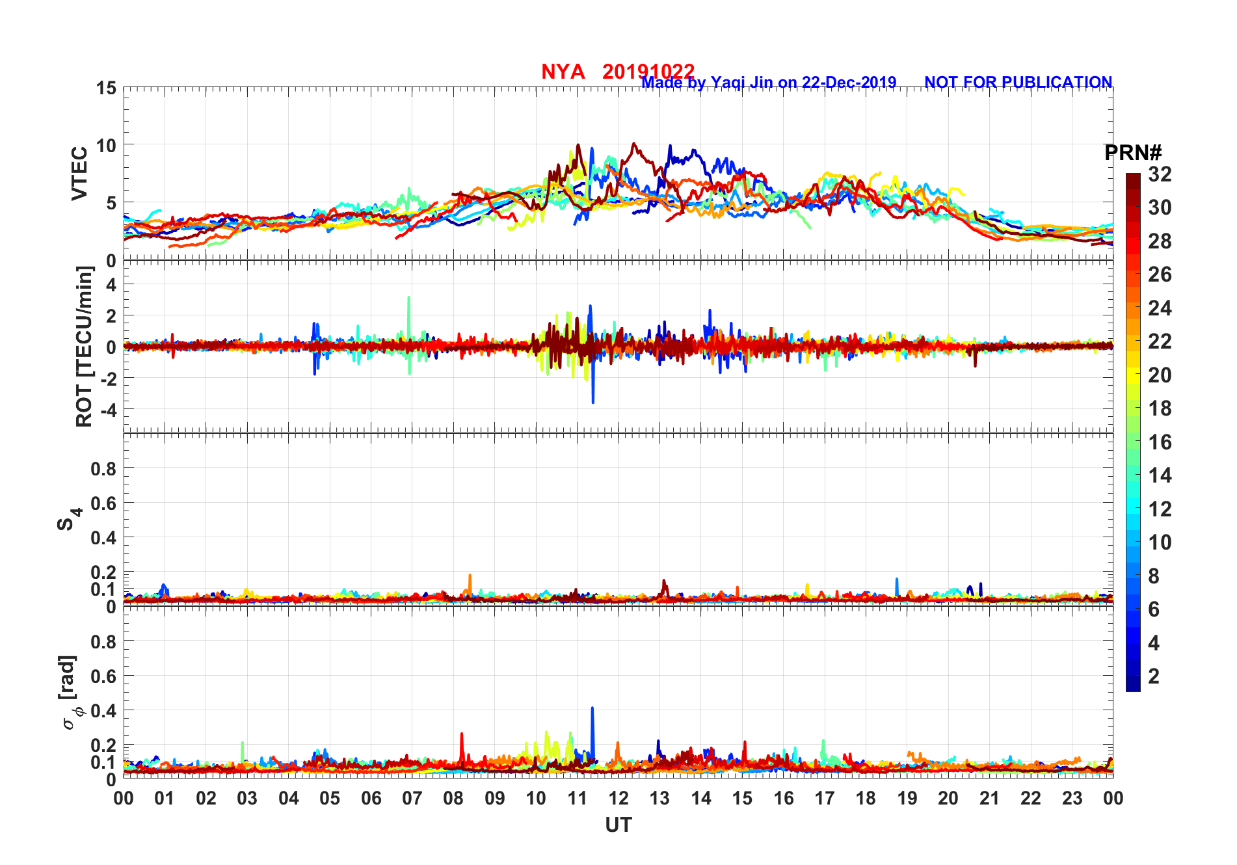The image size is (1237, 865).
Task: Click the 'NOT FOR PUBLICATION' notice text
Action: coord(1018,83)
